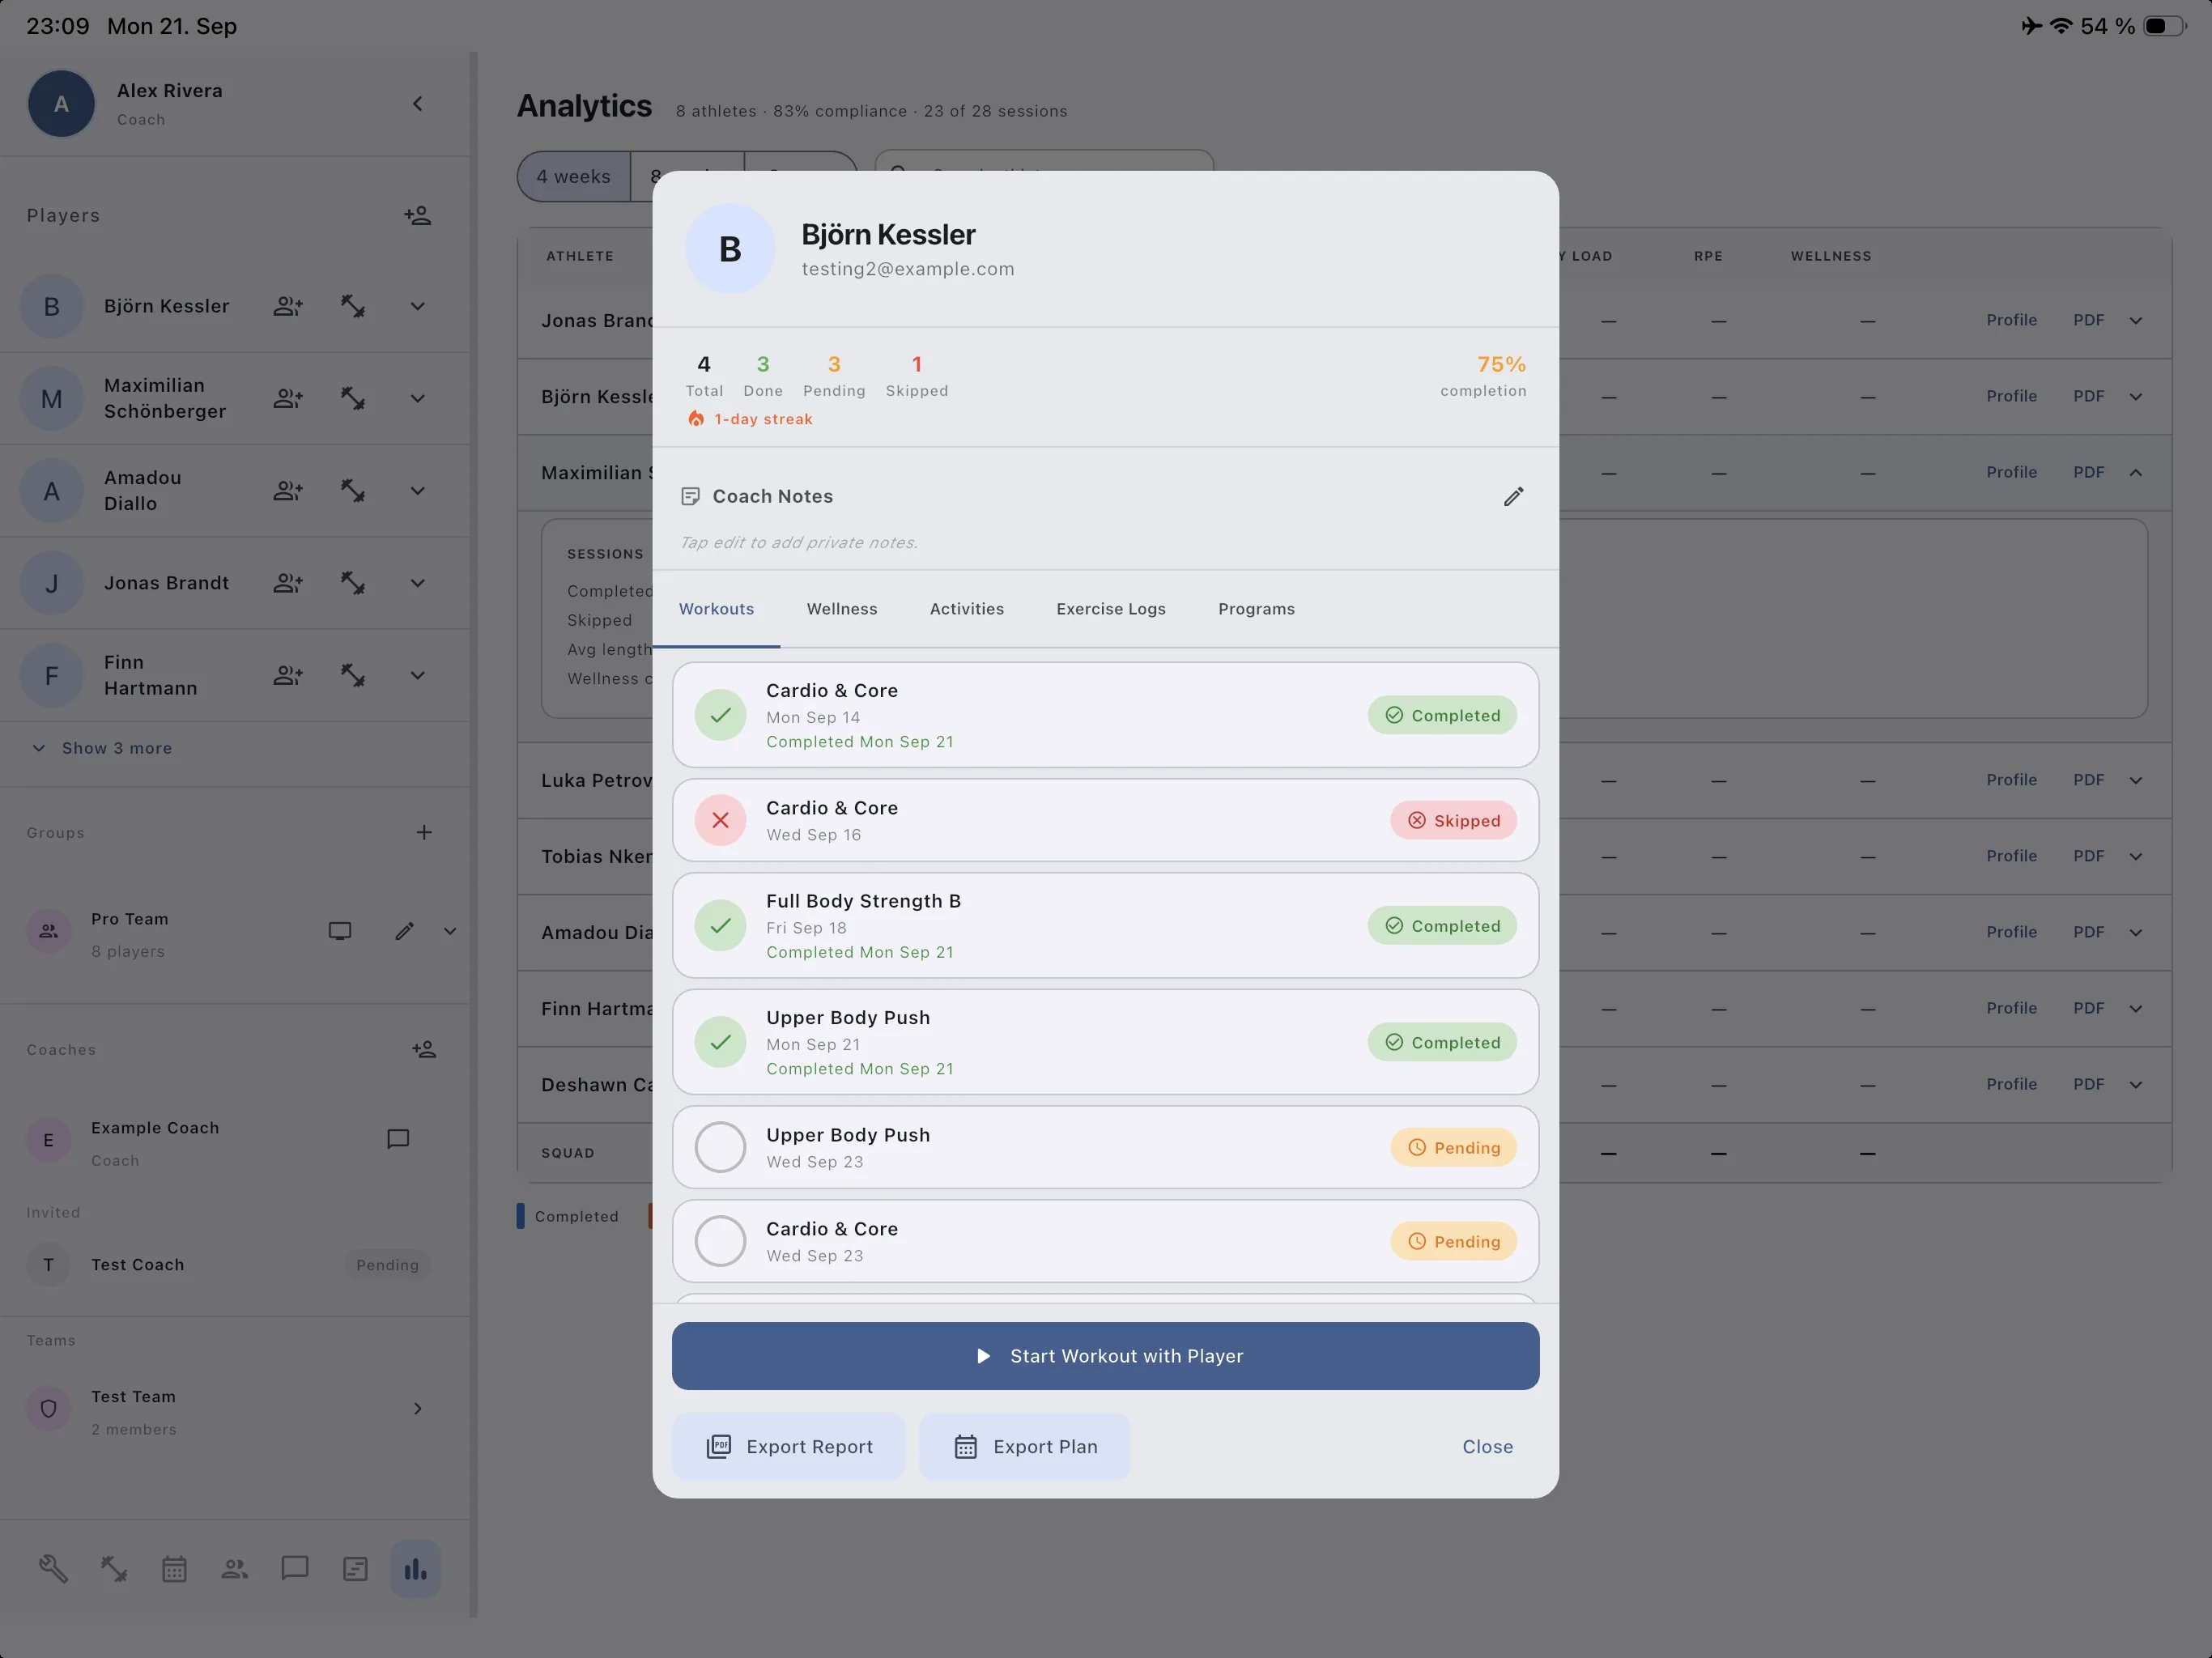Open workout dumbbell icon for Maximilian Schönberger
2212x1658 pixels.
352,398
